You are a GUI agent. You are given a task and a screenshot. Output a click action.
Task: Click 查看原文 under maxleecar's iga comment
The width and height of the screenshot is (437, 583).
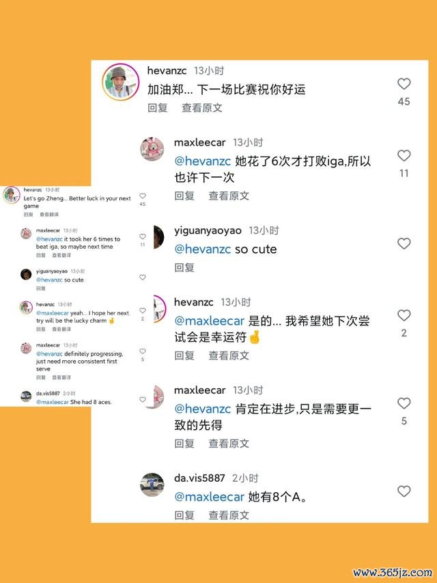coord(229,195)
